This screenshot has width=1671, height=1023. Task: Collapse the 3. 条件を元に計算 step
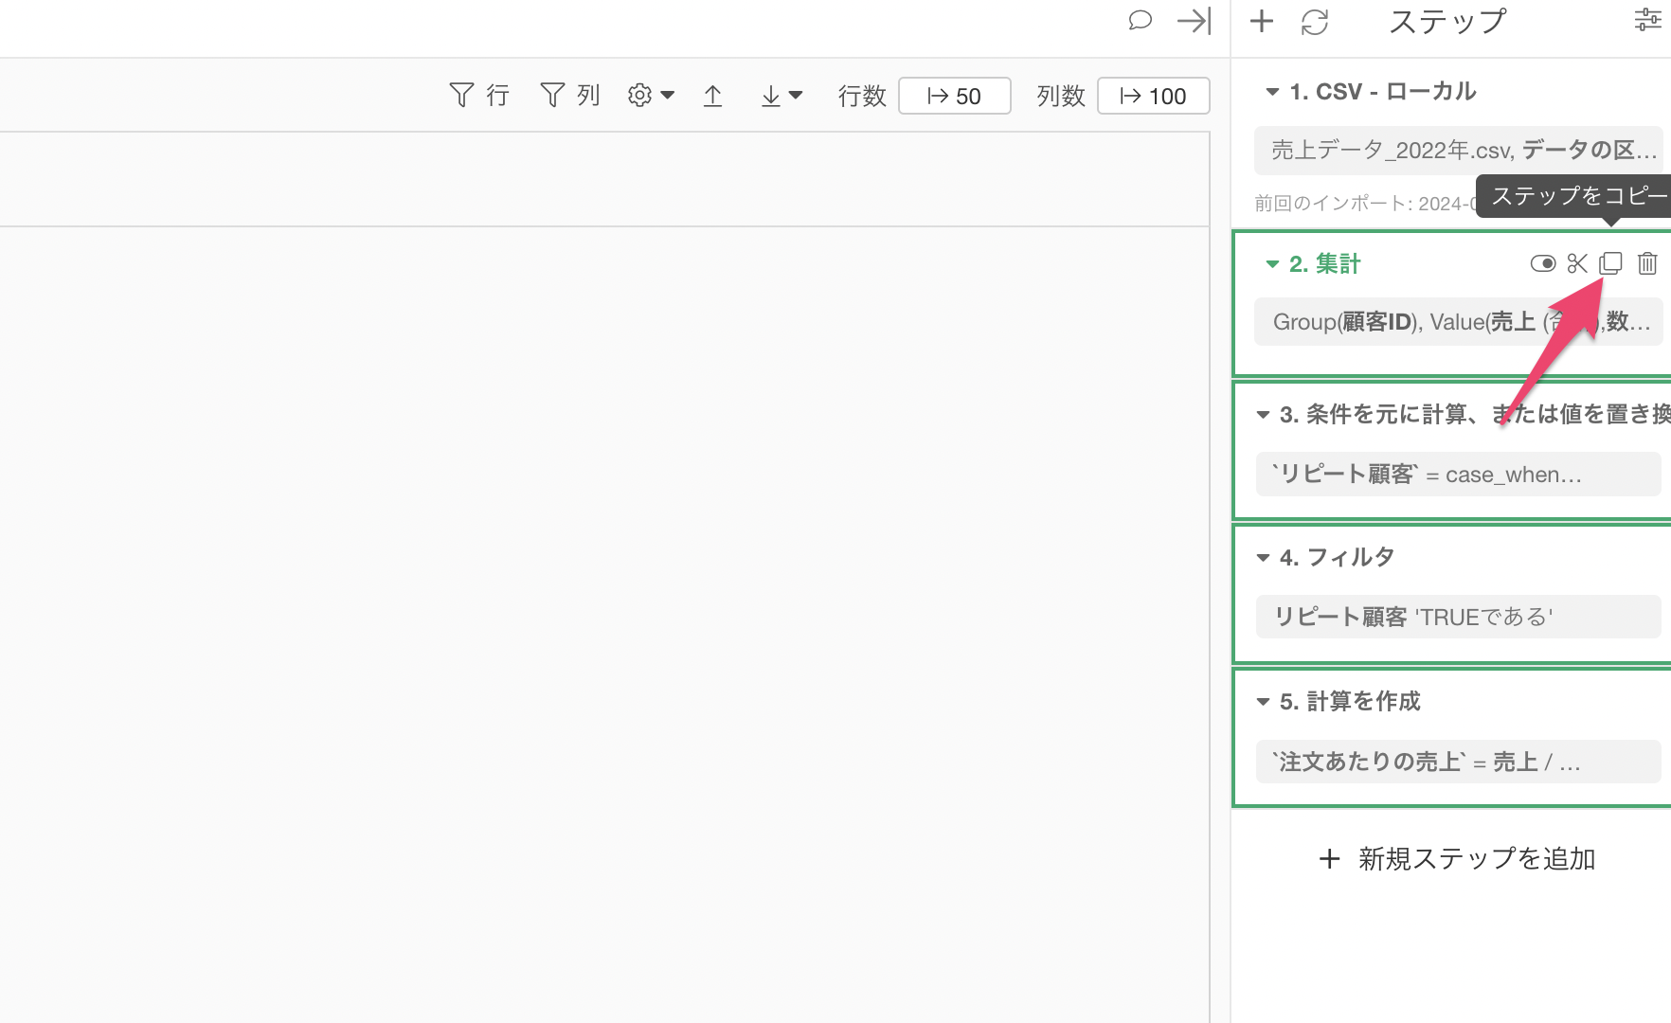tap(1263, 415)
